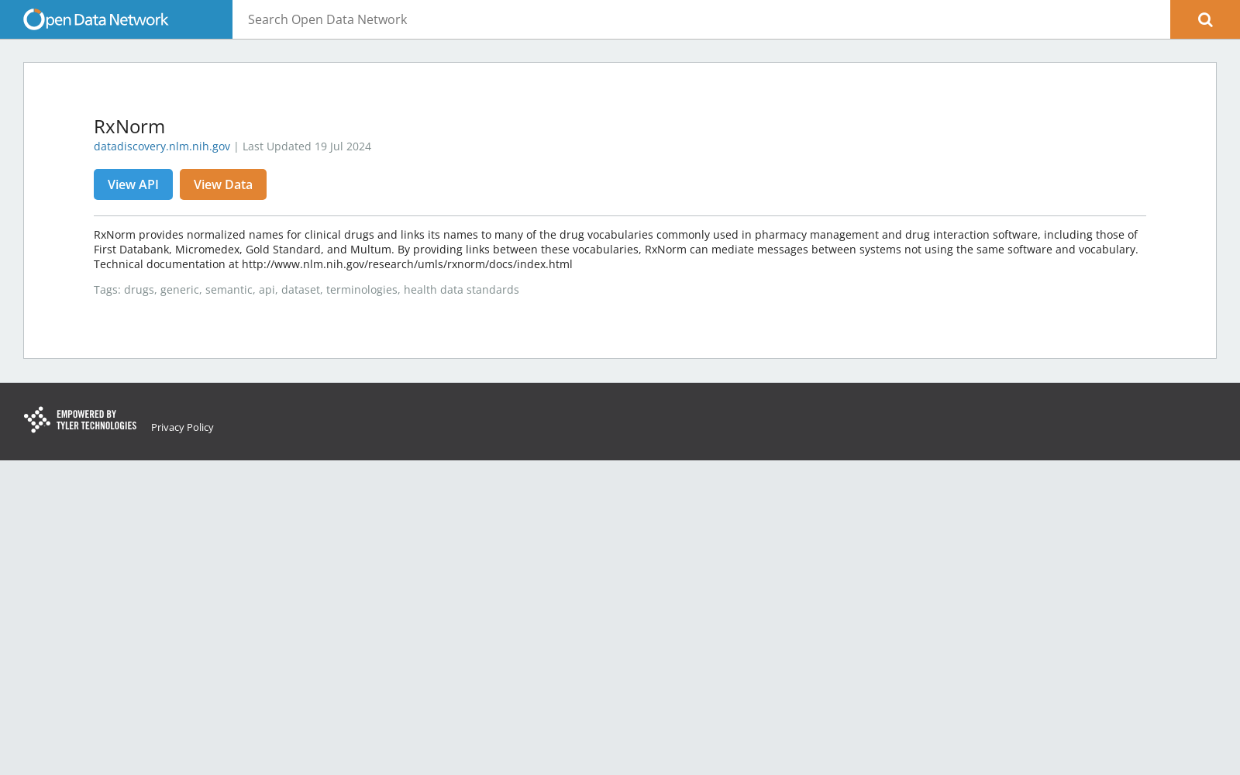Open the View Data button
The image size is (1240, 775).
(x=223, y=184)
